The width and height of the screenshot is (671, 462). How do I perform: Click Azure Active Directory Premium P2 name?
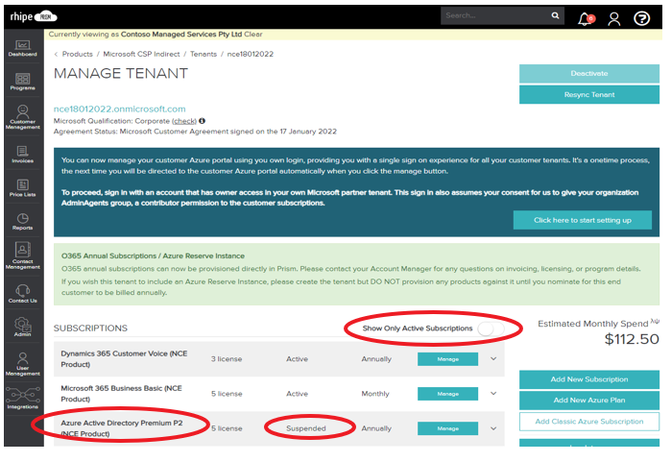122,428
